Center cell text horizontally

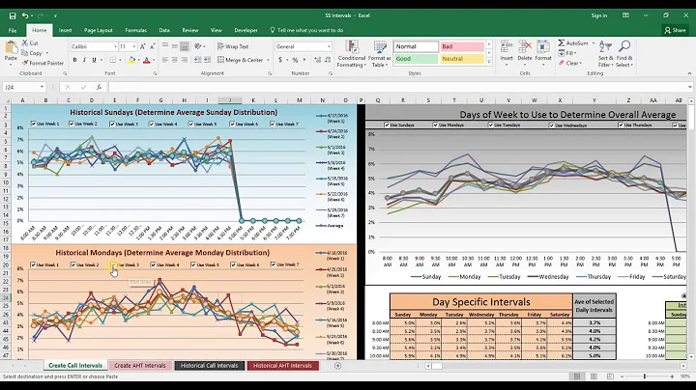click(175, 60)
